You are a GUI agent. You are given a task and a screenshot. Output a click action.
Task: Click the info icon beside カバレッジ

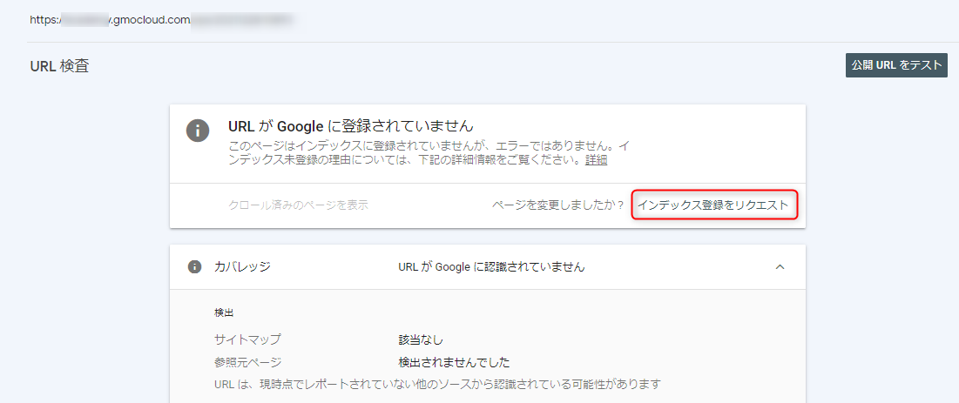[194, 266]
